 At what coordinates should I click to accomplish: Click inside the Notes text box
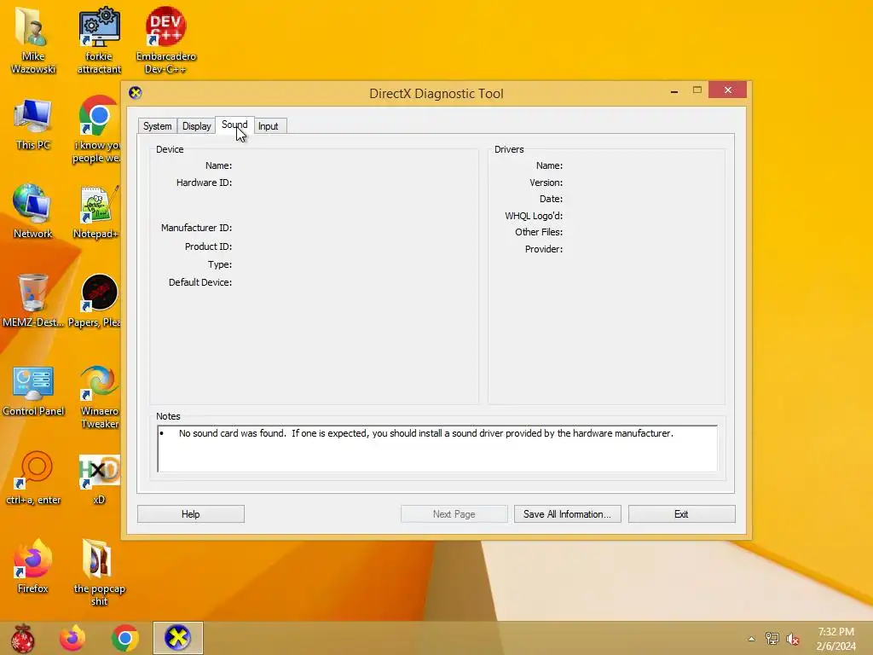(437, 449)
